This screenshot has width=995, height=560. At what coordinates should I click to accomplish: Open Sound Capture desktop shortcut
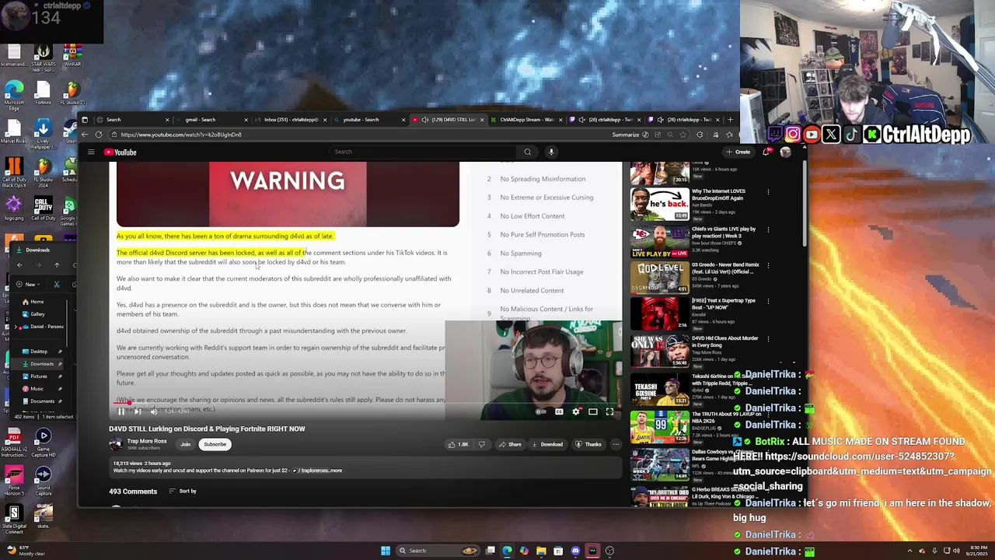tap(43, 481)
